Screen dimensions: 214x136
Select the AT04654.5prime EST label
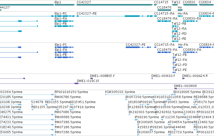click(181, 122)
